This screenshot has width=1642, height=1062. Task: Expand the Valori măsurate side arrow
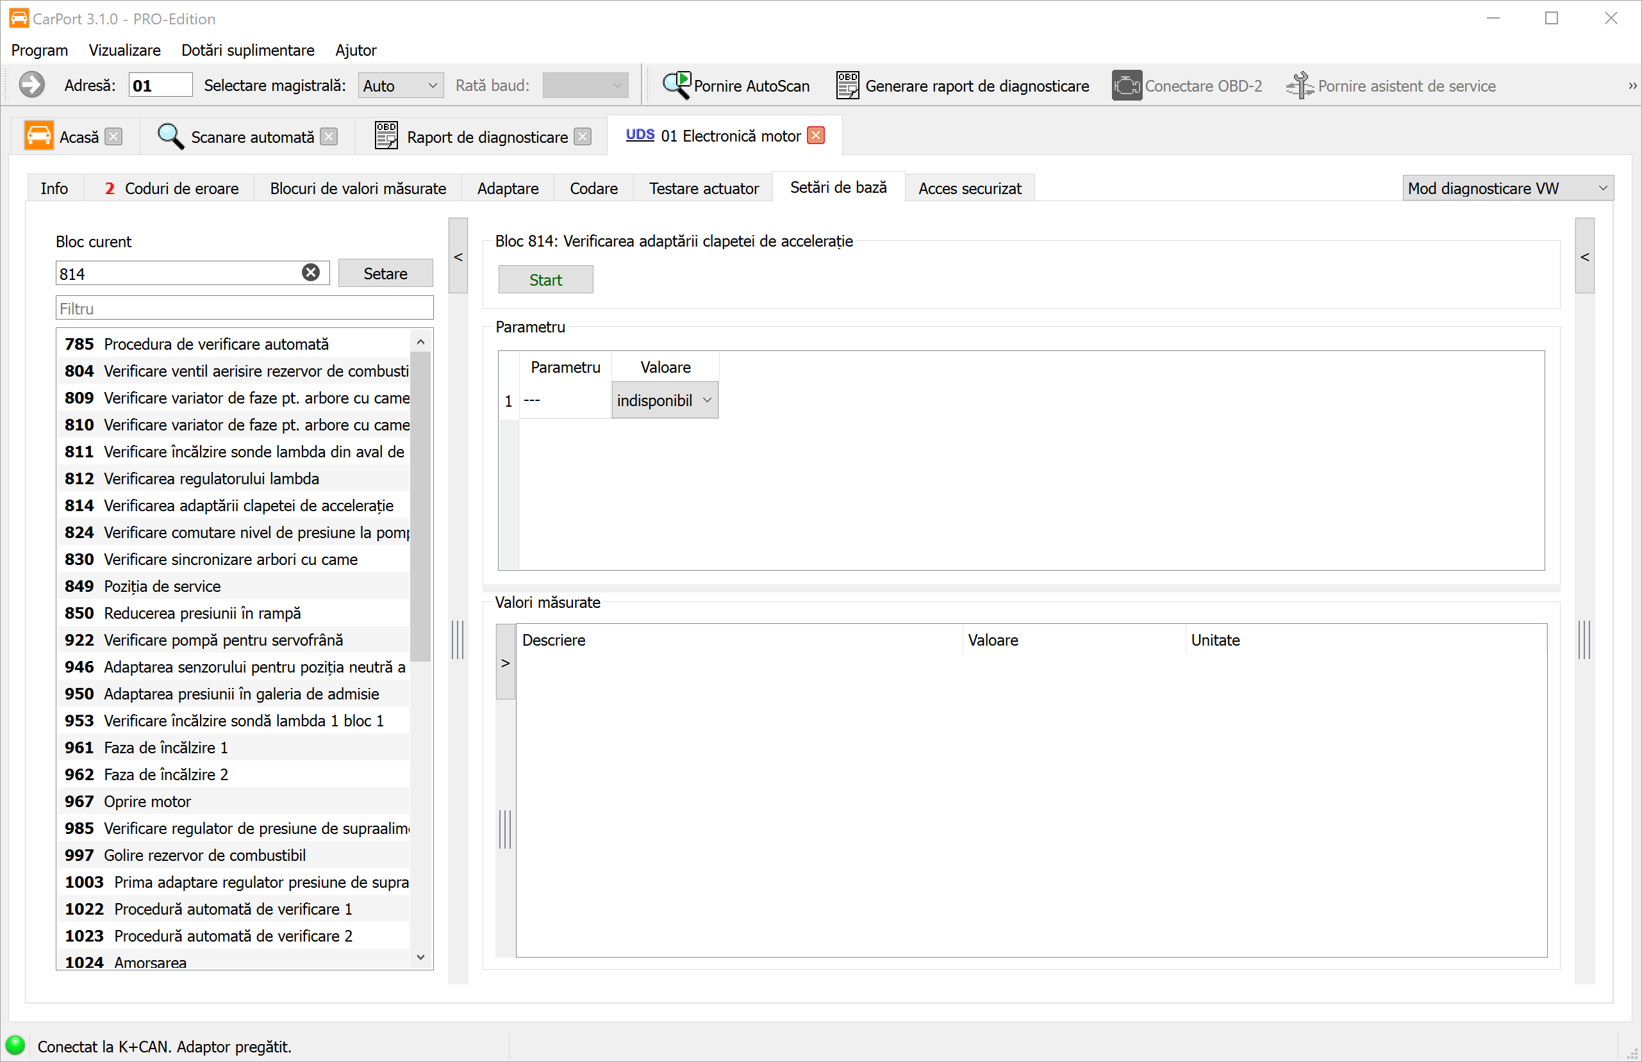tap(506, 663)
